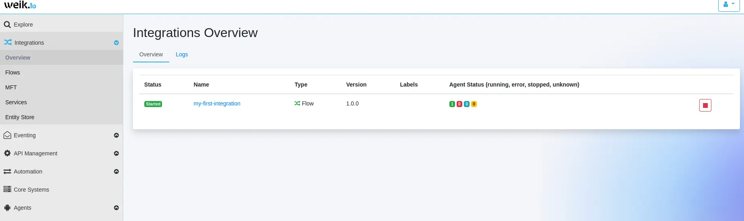Open Entity Store in the sidebar
Viewport: 744px width, 221px height.
[x=61, y=117]
